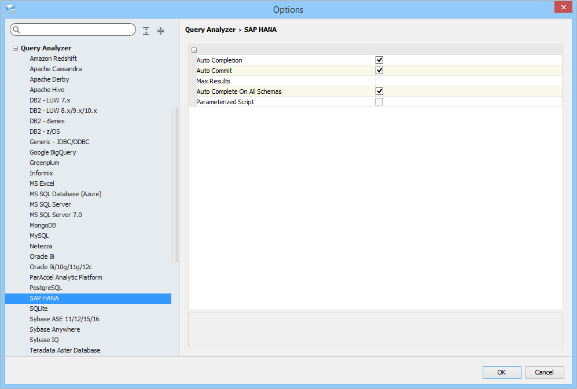The width and height of the screenshot is (577, 389).
Task: Select PostgreSQL in the tree
Action: pyautogui.click(x=46, y=288)
